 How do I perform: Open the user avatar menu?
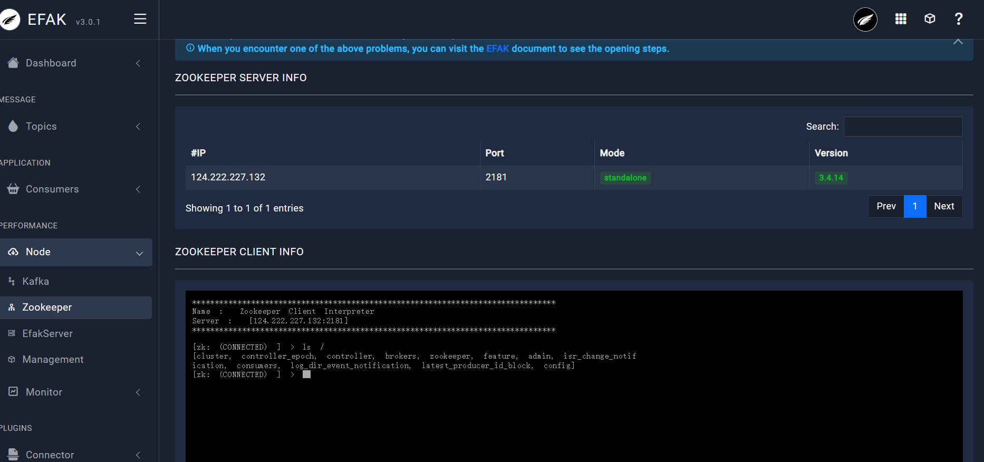point(865,20)
